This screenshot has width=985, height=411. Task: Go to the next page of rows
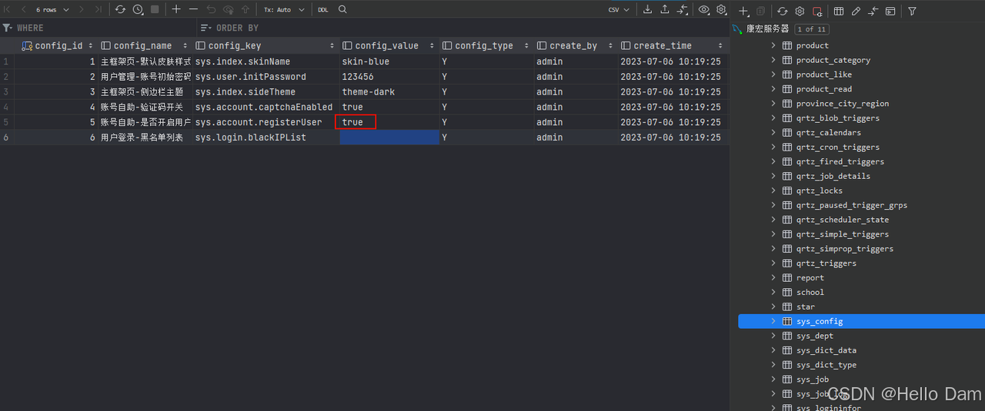(x=81, y=9)
